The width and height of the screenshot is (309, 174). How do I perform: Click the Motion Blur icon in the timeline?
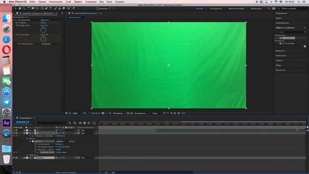89,123
